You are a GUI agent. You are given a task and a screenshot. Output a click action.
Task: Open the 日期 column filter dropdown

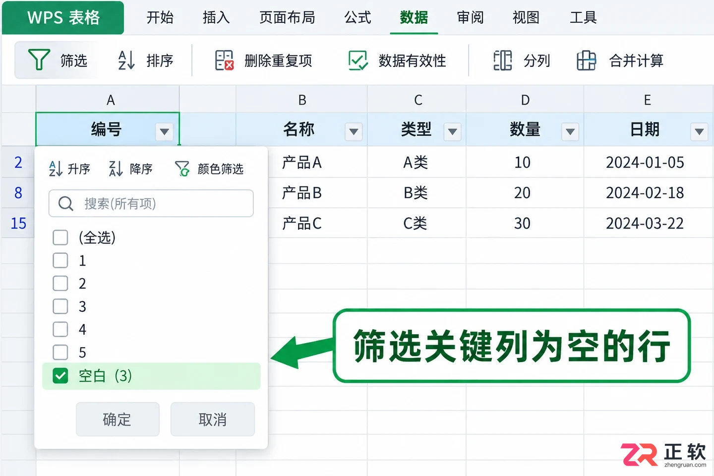[x=699, y=131]
